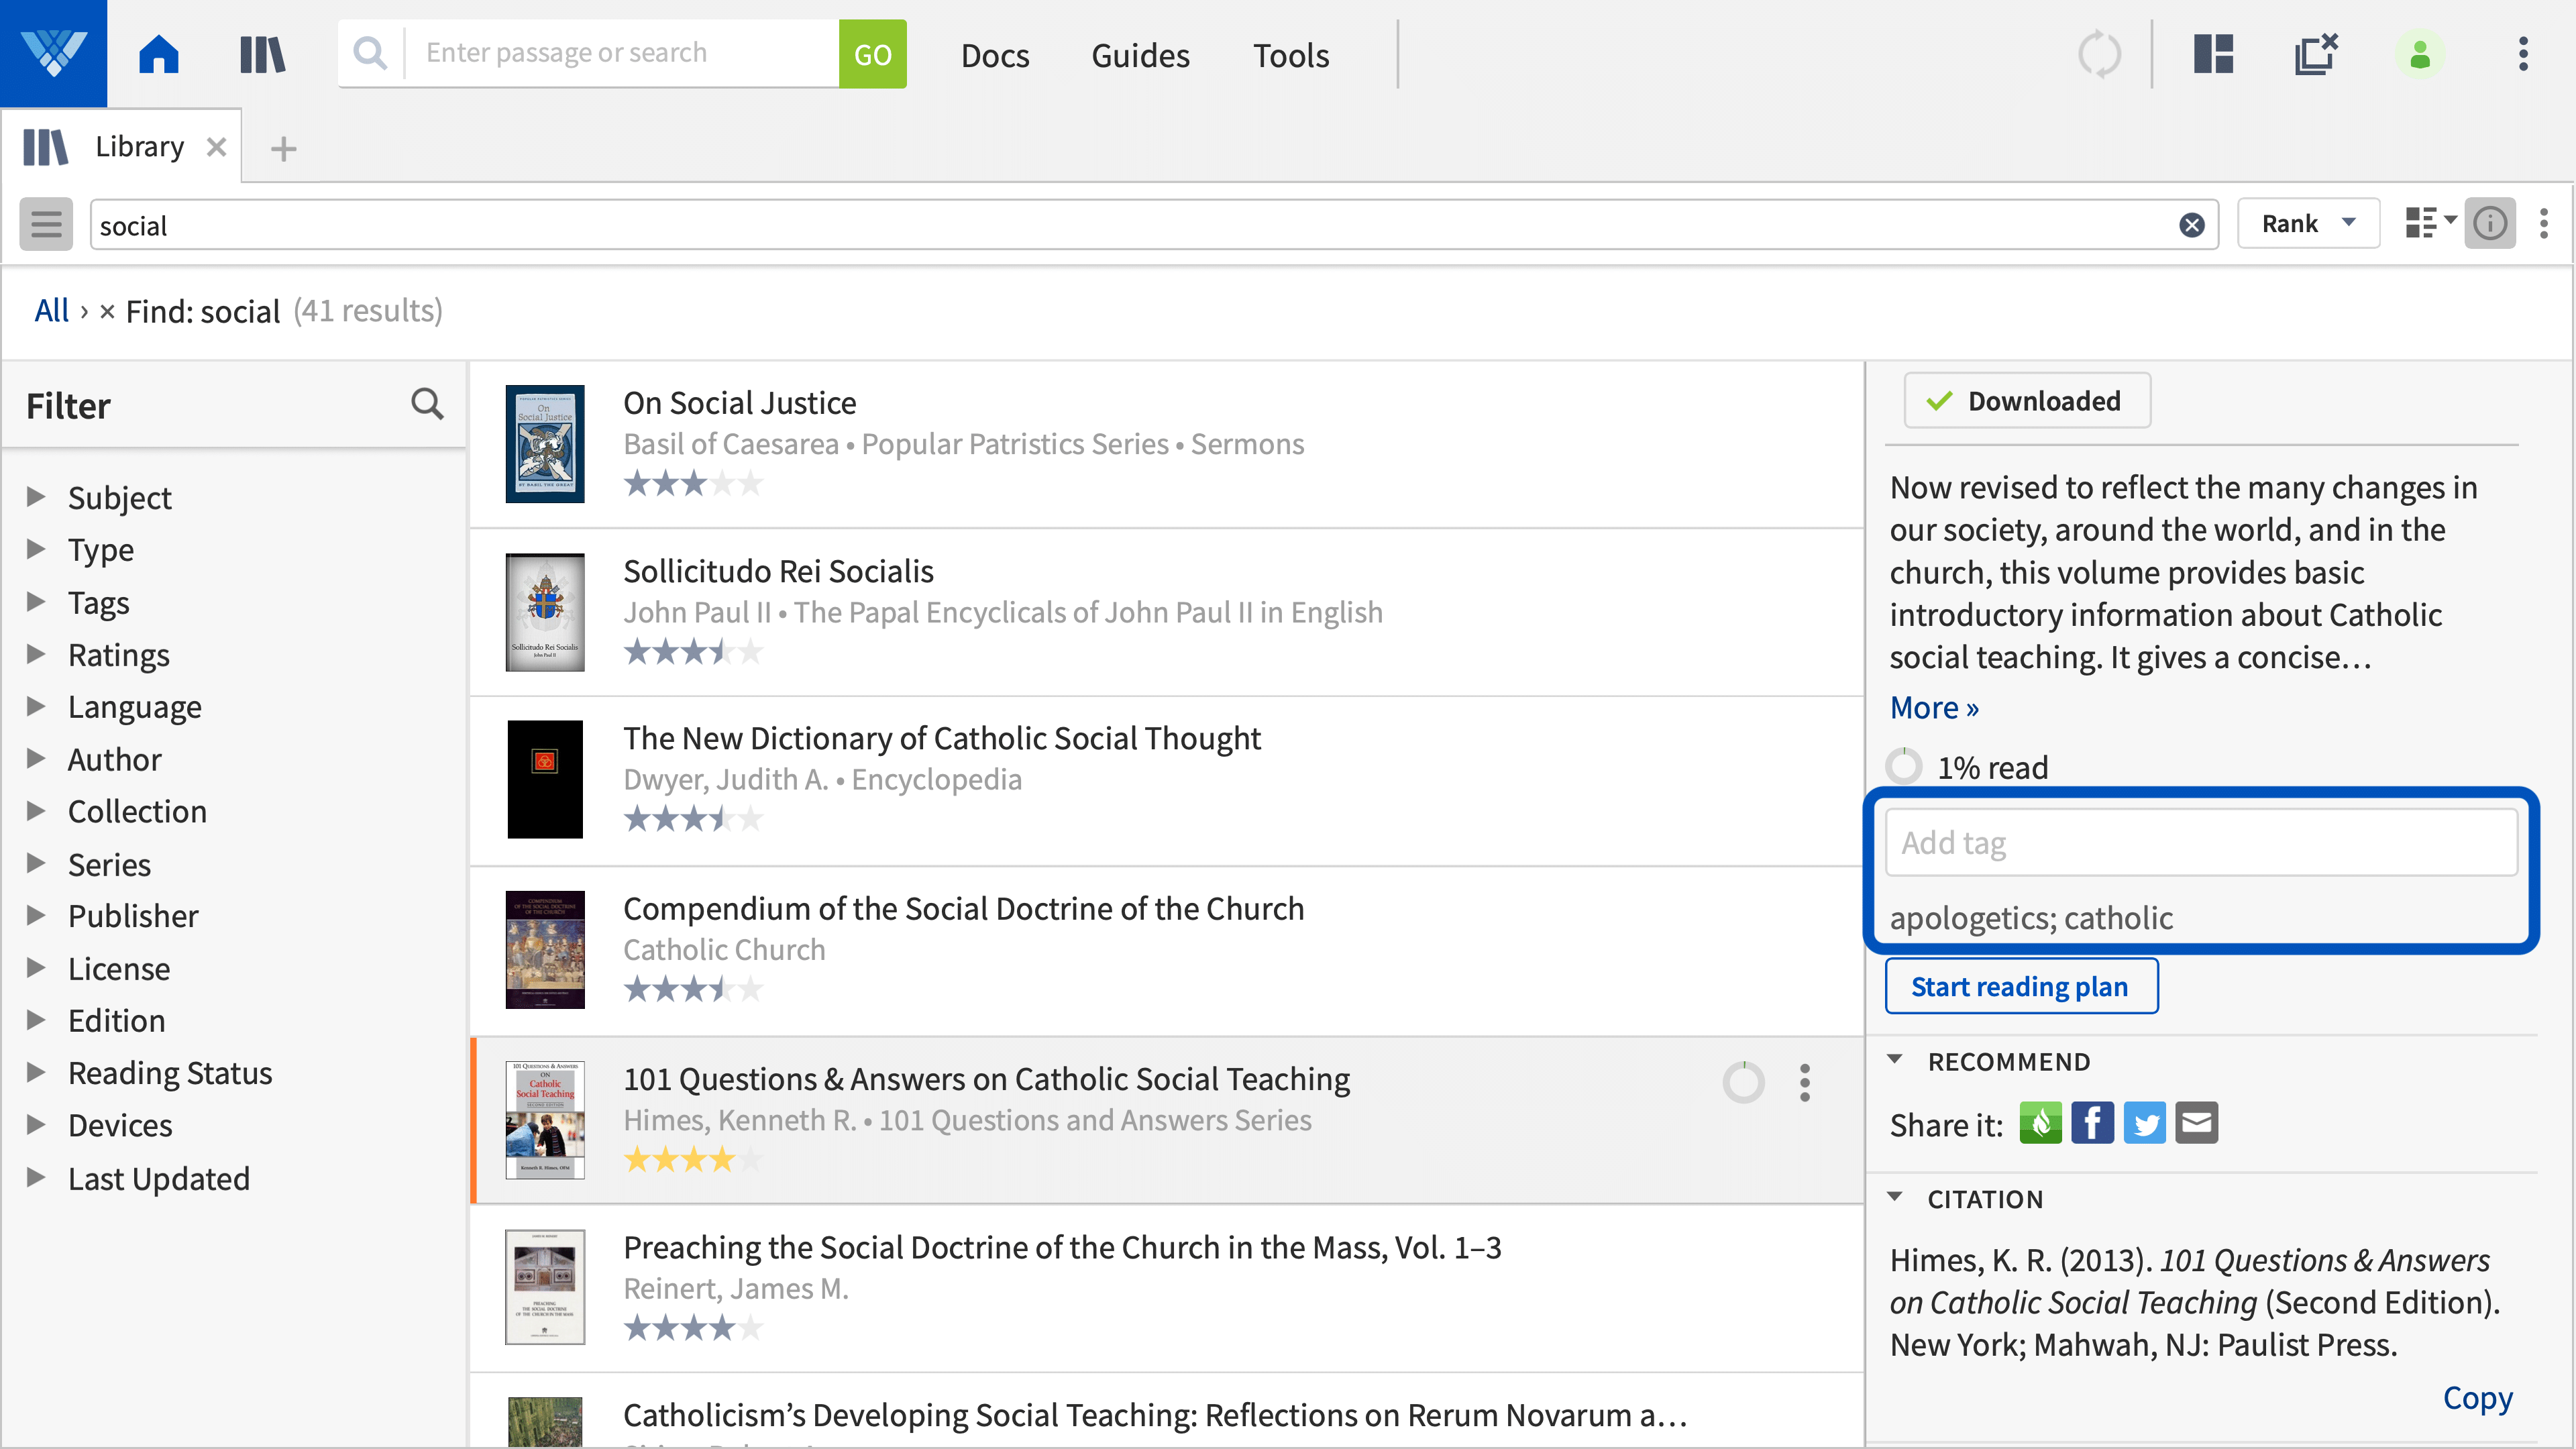
Task: Share on Twitter icon
Action: coord(2144,1123)
